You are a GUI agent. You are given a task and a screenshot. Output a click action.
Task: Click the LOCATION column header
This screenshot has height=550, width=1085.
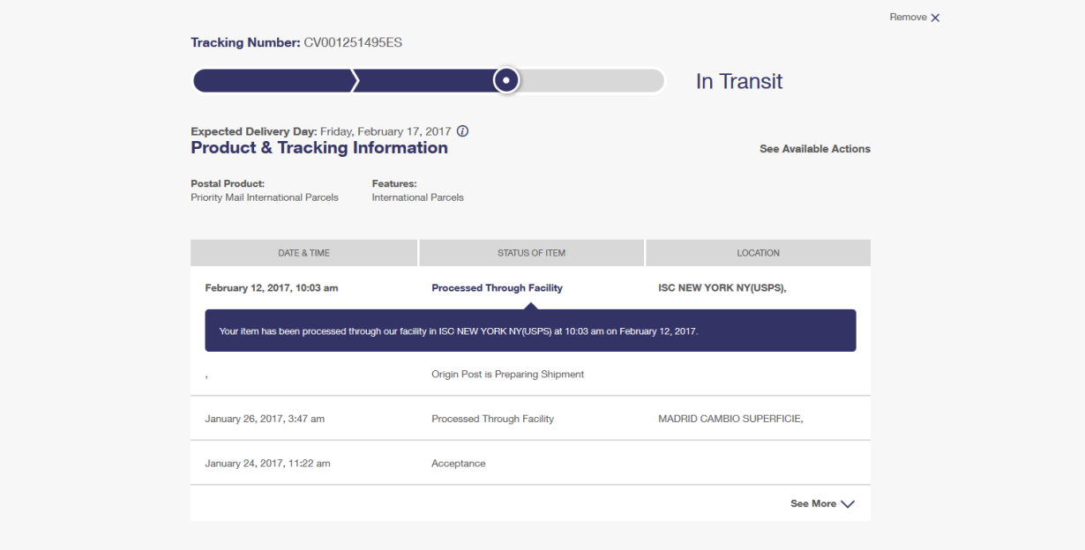758,253
